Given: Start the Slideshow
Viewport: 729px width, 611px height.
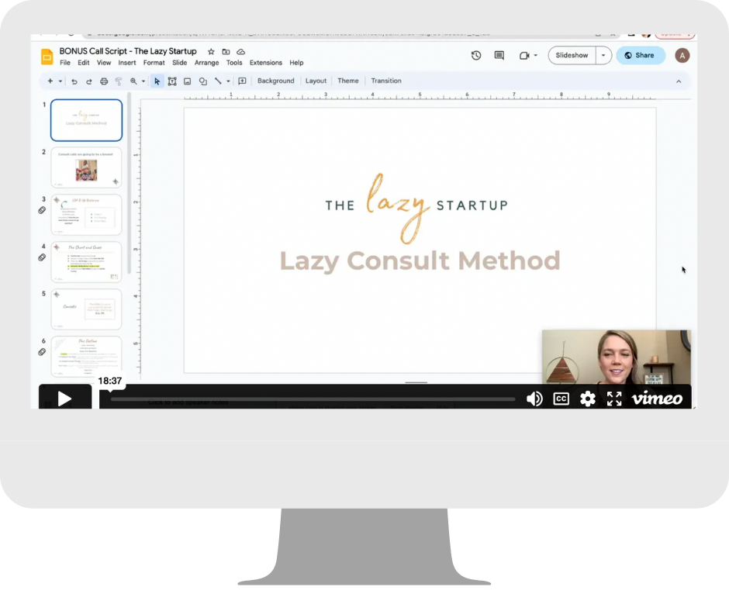Looking at the screenshot, I should pyautogui.click(x=572, y=55).
